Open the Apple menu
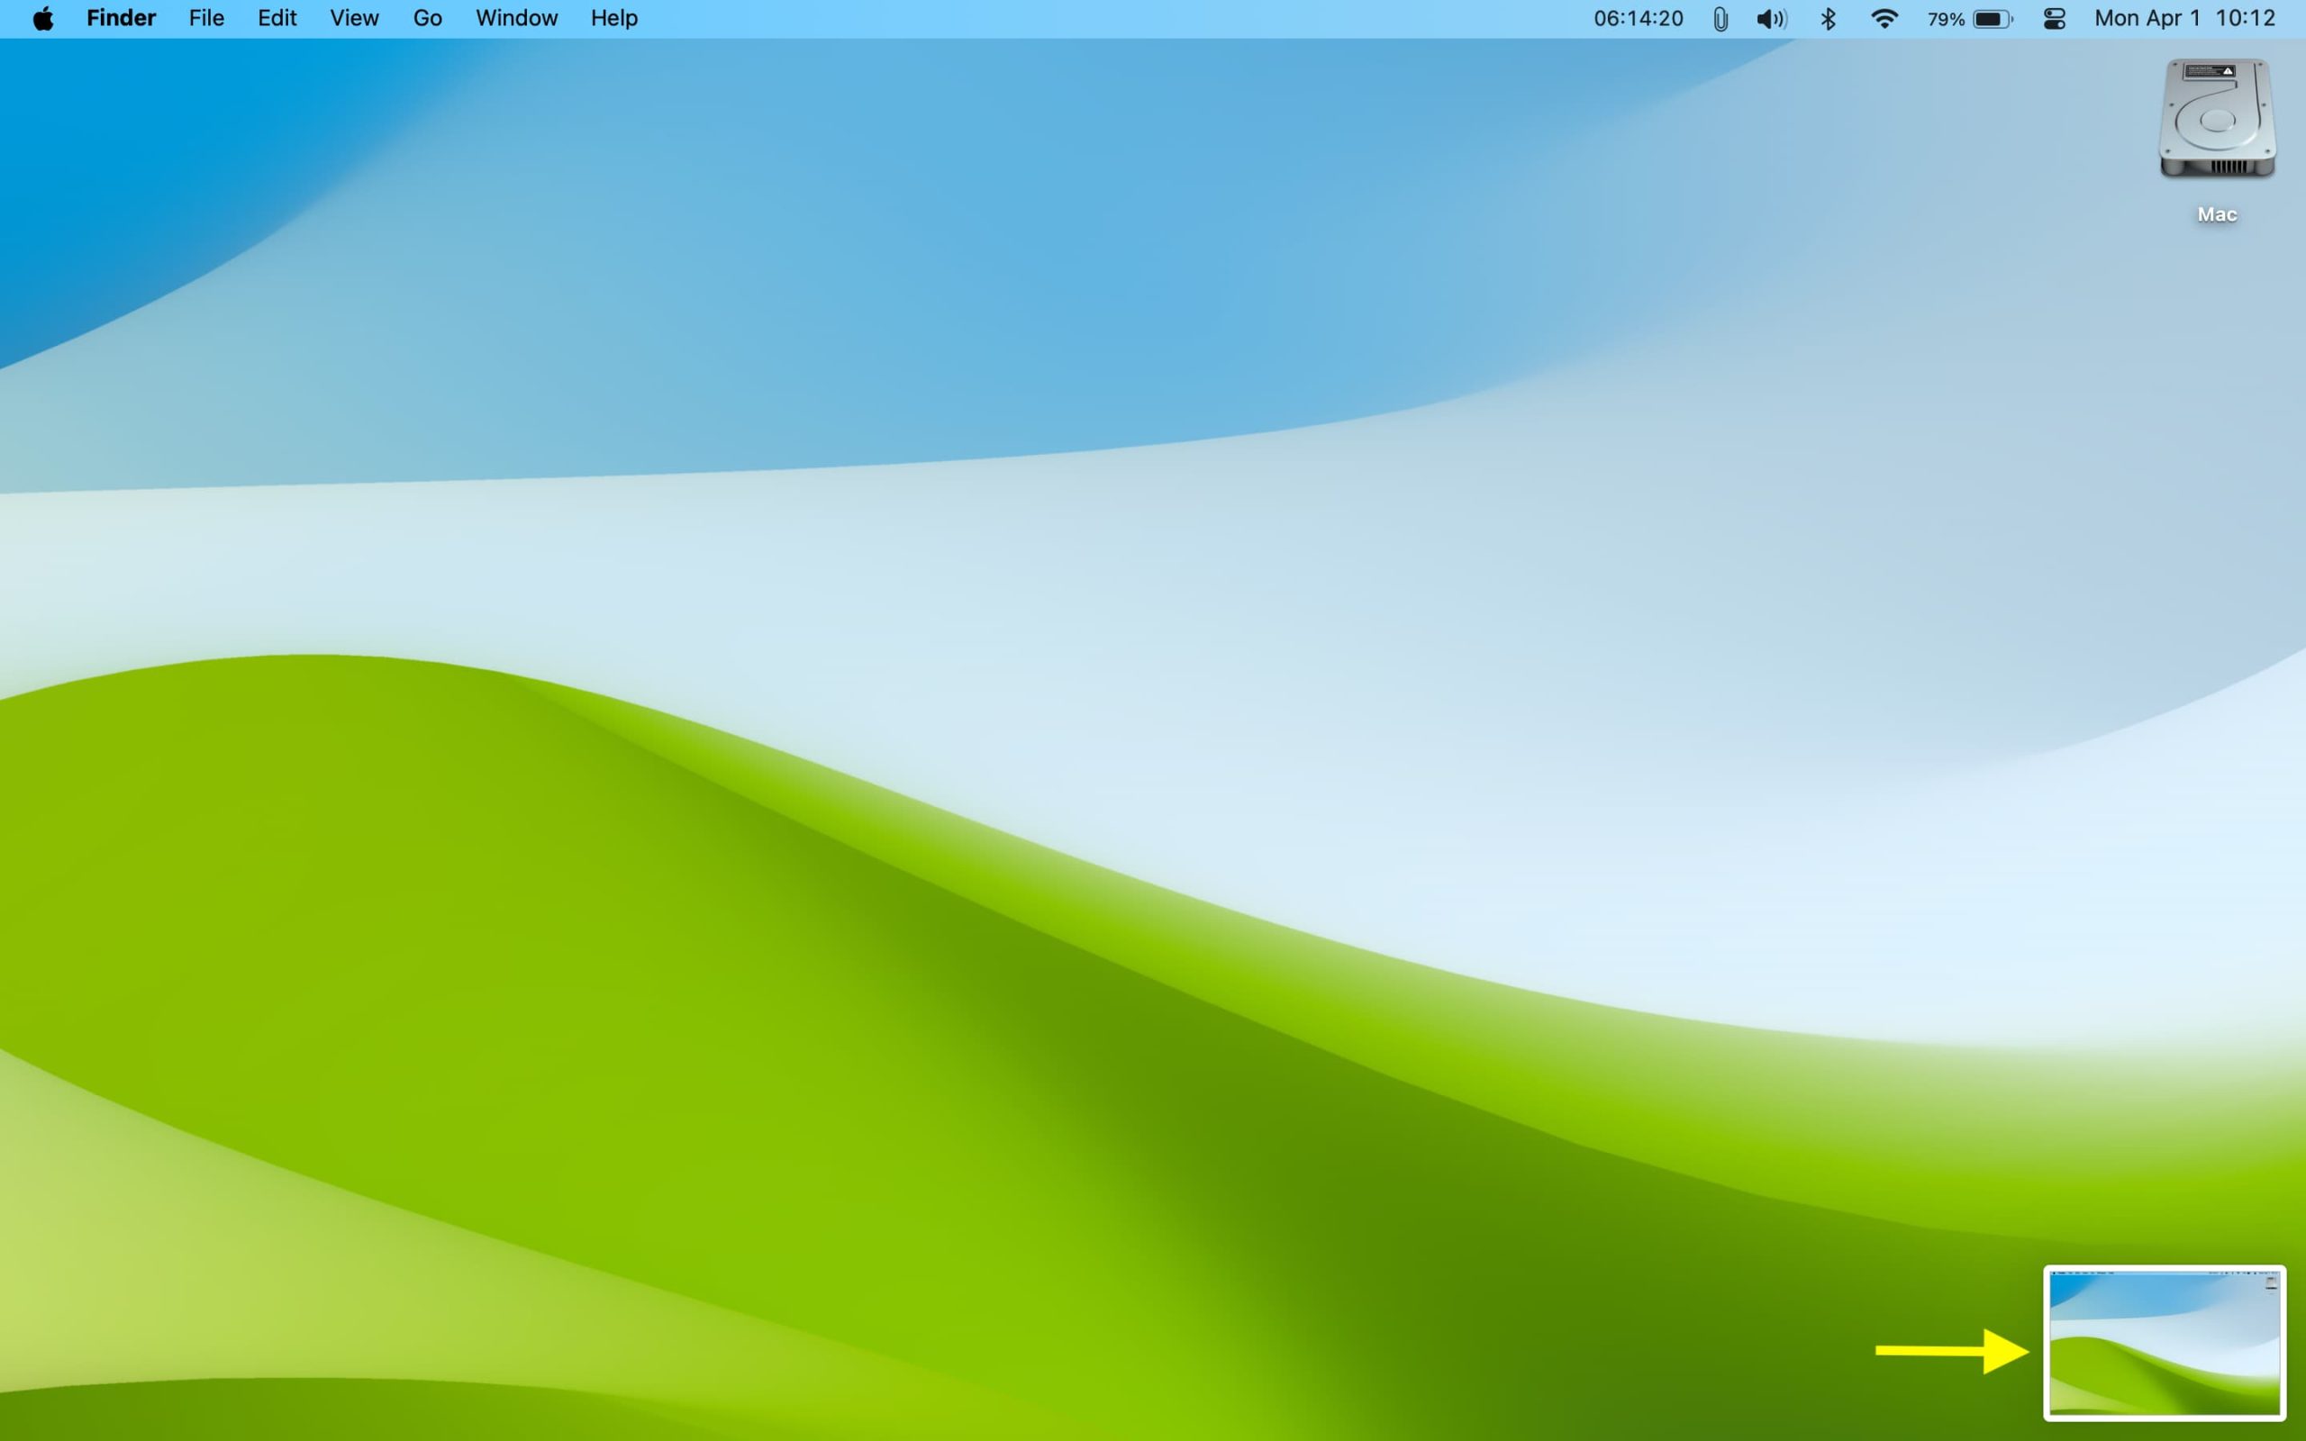2306x1441 pixels. click(43, 19)
